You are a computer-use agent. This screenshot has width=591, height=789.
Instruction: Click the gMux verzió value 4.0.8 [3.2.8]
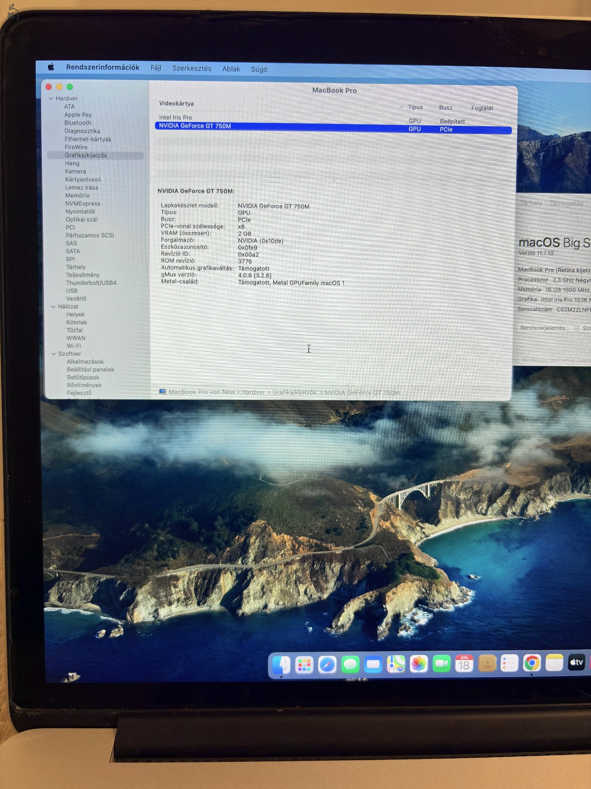[255, 275]
